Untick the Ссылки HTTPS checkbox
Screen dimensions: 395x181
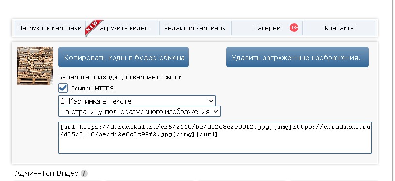(63, 88)
